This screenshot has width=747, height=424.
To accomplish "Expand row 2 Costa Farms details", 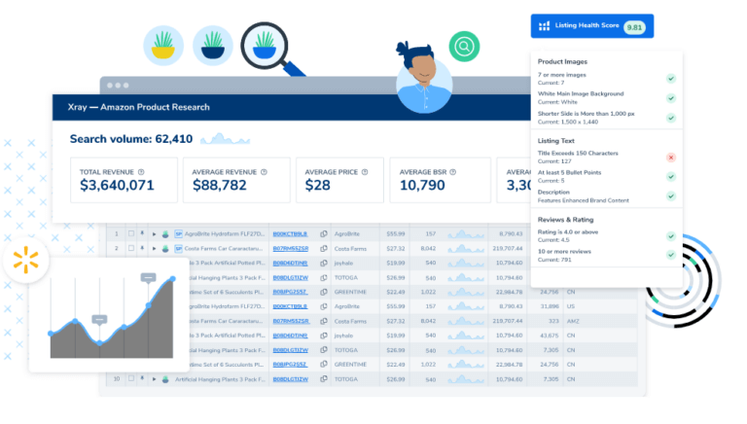I will point(154,248).
